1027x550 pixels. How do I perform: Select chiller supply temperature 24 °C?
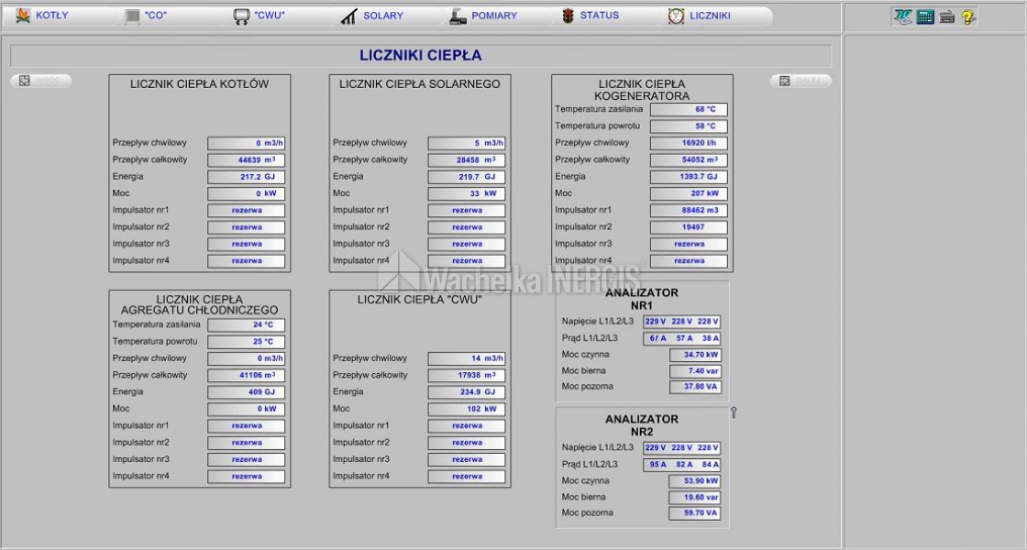pos(247,325)
